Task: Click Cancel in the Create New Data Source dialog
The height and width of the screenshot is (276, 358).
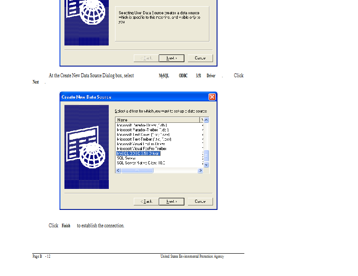Action: click(x=200, y=201)
